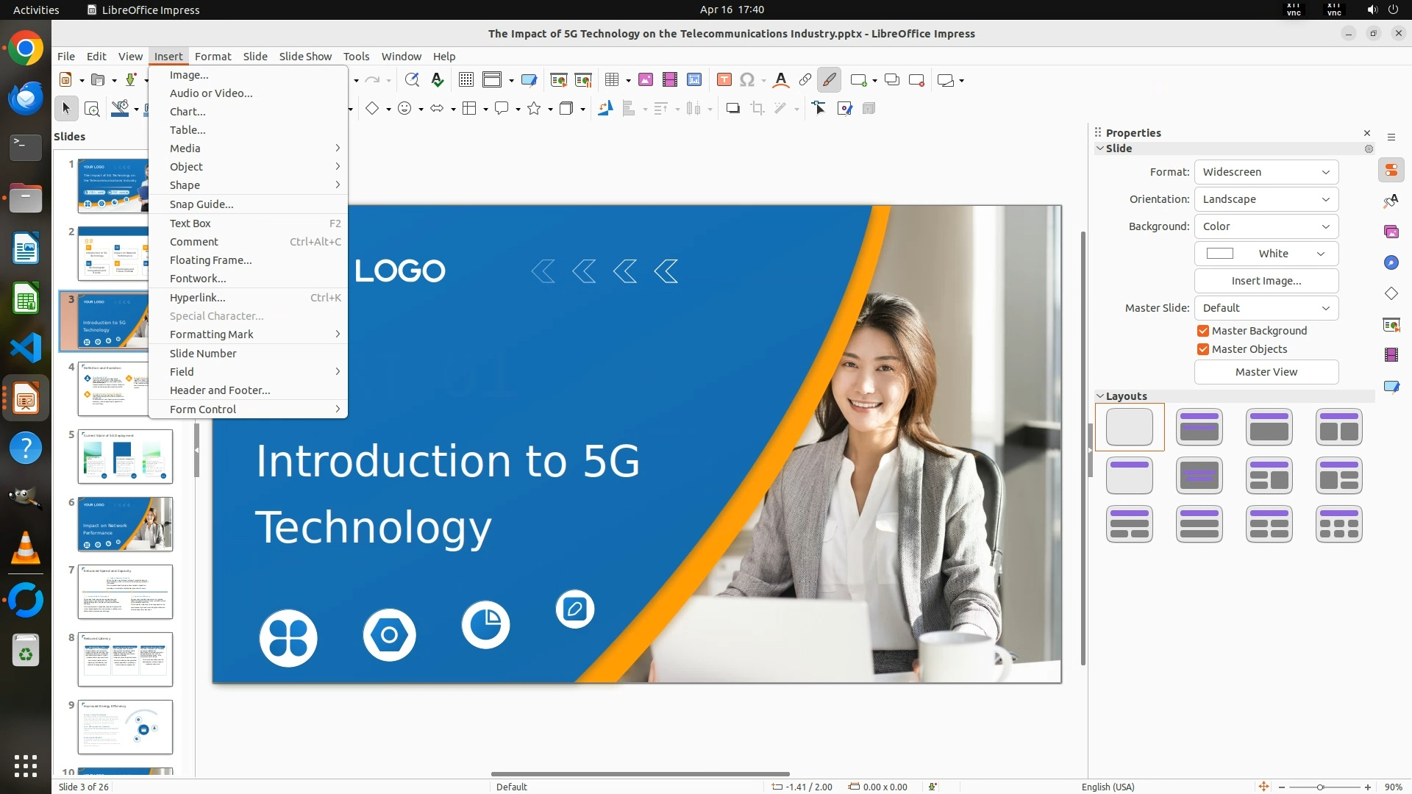
Task: Open the Format Widescreen dropdown
Action: click(x=1266, y=172)
